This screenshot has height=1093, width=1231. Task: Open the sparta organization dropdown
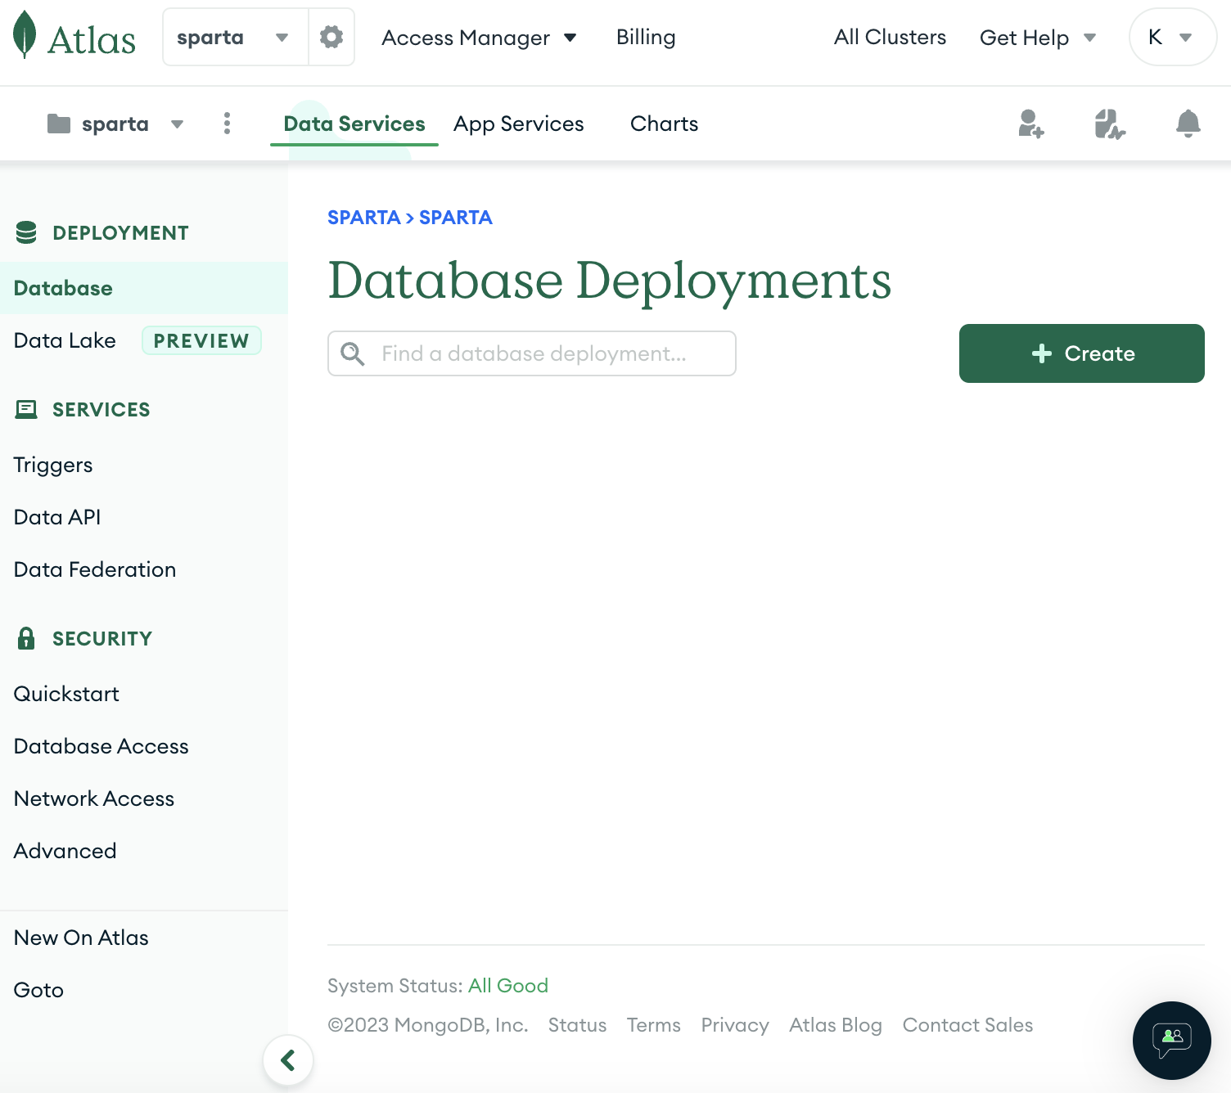(x=235, y=37)
